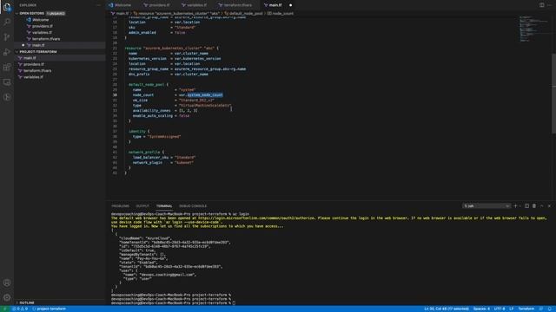Change end of line sequence LF

(x=512, y=309)
